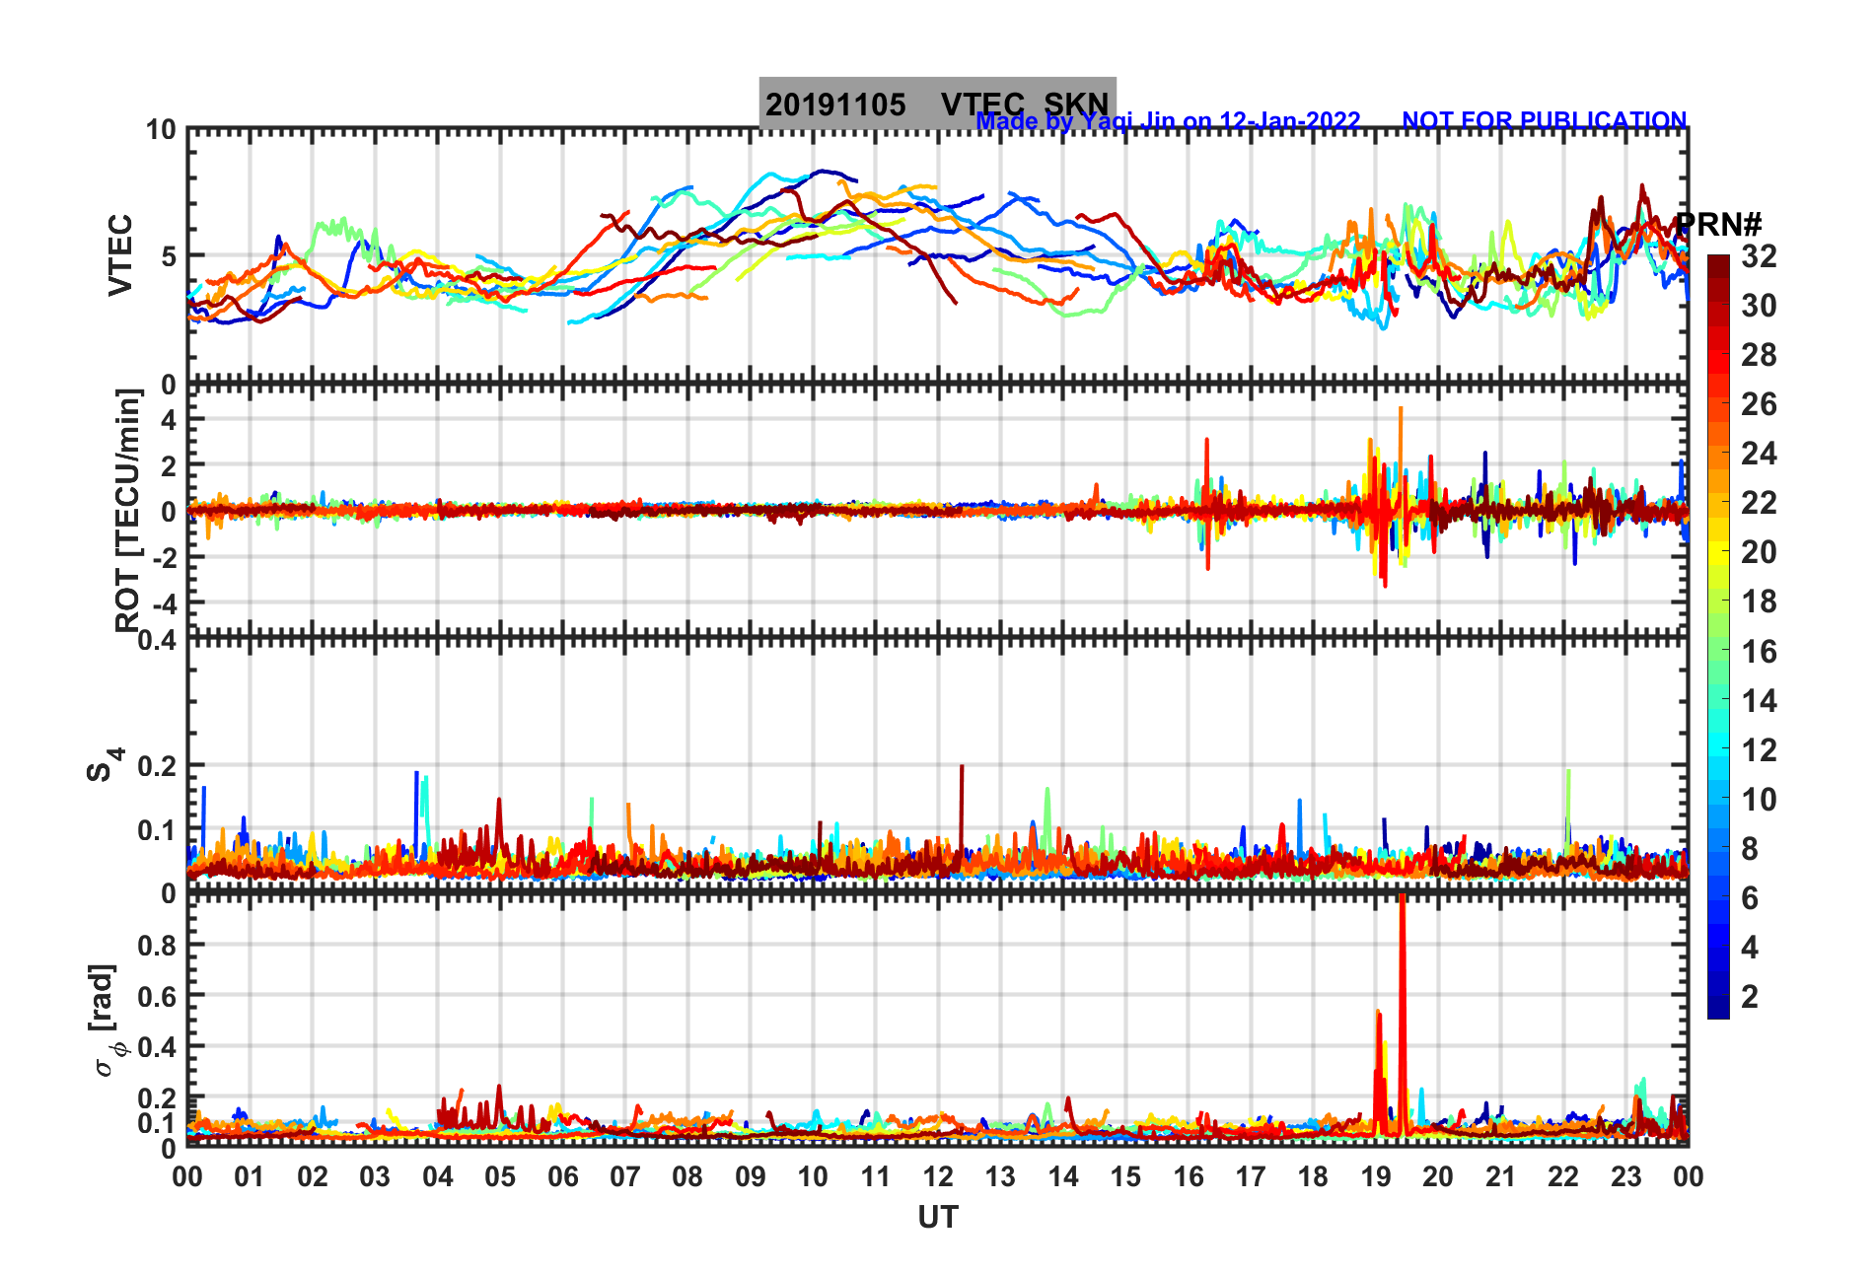
Task: Click the sigma phi [rad] axis label
Action: 105,1020
